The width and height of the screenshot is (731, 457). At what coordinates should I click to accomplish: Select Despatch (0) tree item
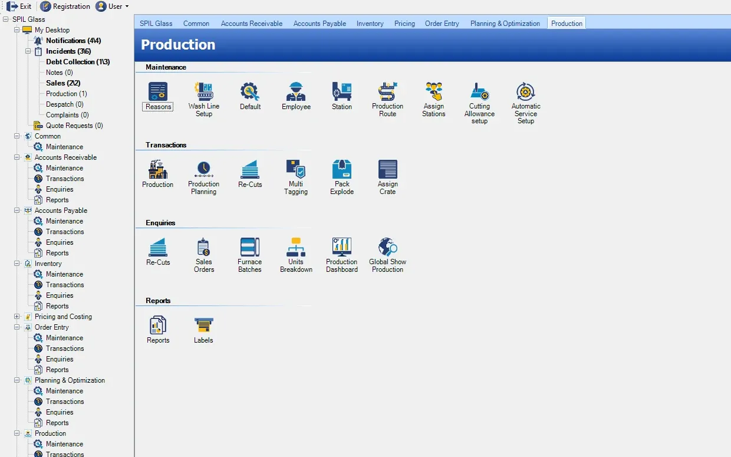pos(65,104)
